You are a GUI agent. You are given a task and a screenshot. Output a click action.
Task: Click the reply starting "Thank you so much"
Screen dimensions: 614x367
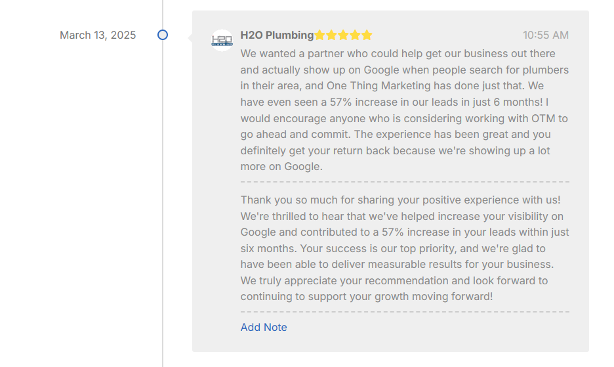pyautogui.click(x=400, y=200)
